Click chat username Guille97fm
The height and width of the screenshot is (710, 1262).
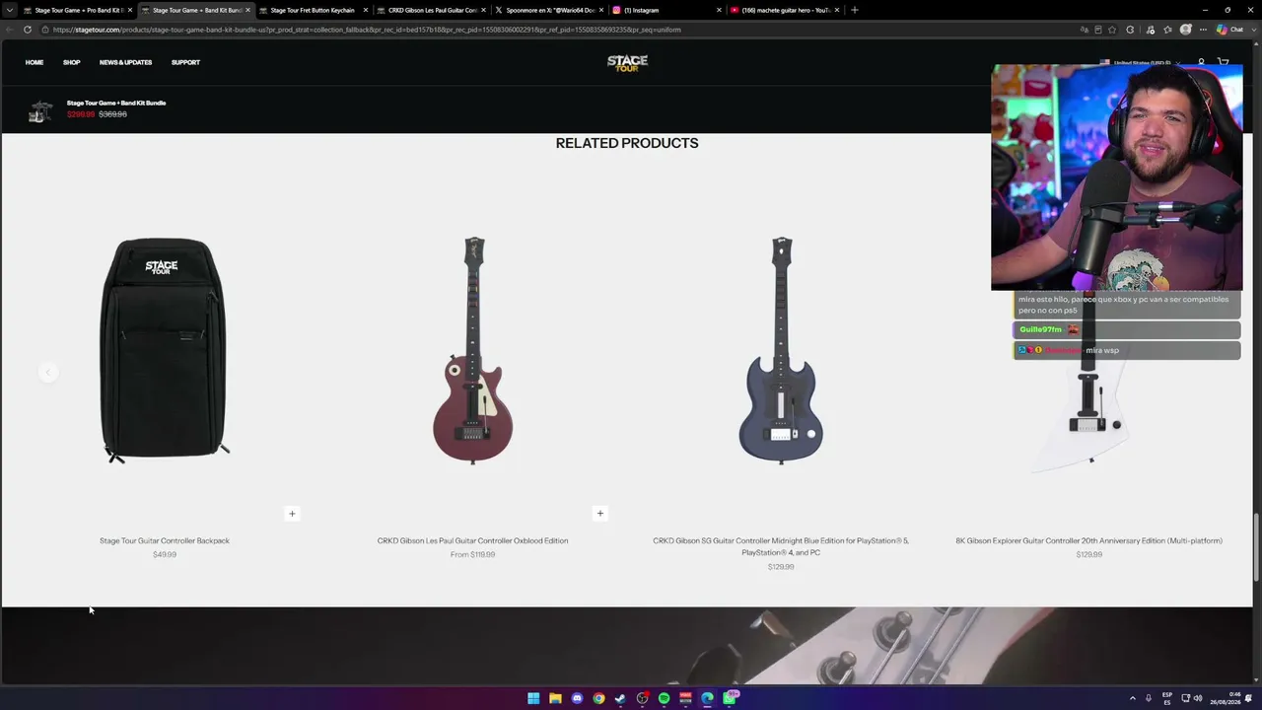point(1040,329)
